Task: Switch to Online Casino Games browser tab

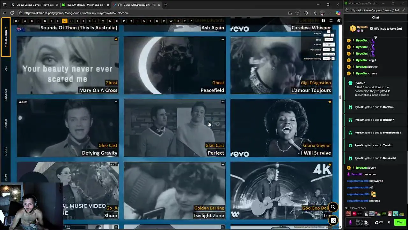Action: [x=34, y=5]
